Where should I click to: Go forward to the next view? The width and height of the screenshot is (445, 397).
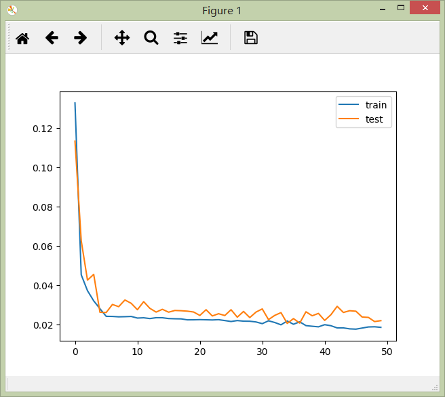[x=81, y=38]
